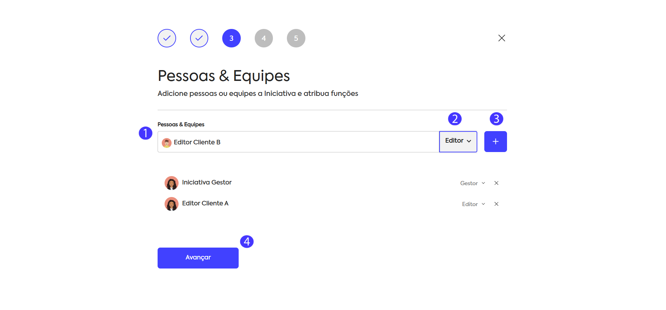Click the Avançar button

[x=198, y=258]
